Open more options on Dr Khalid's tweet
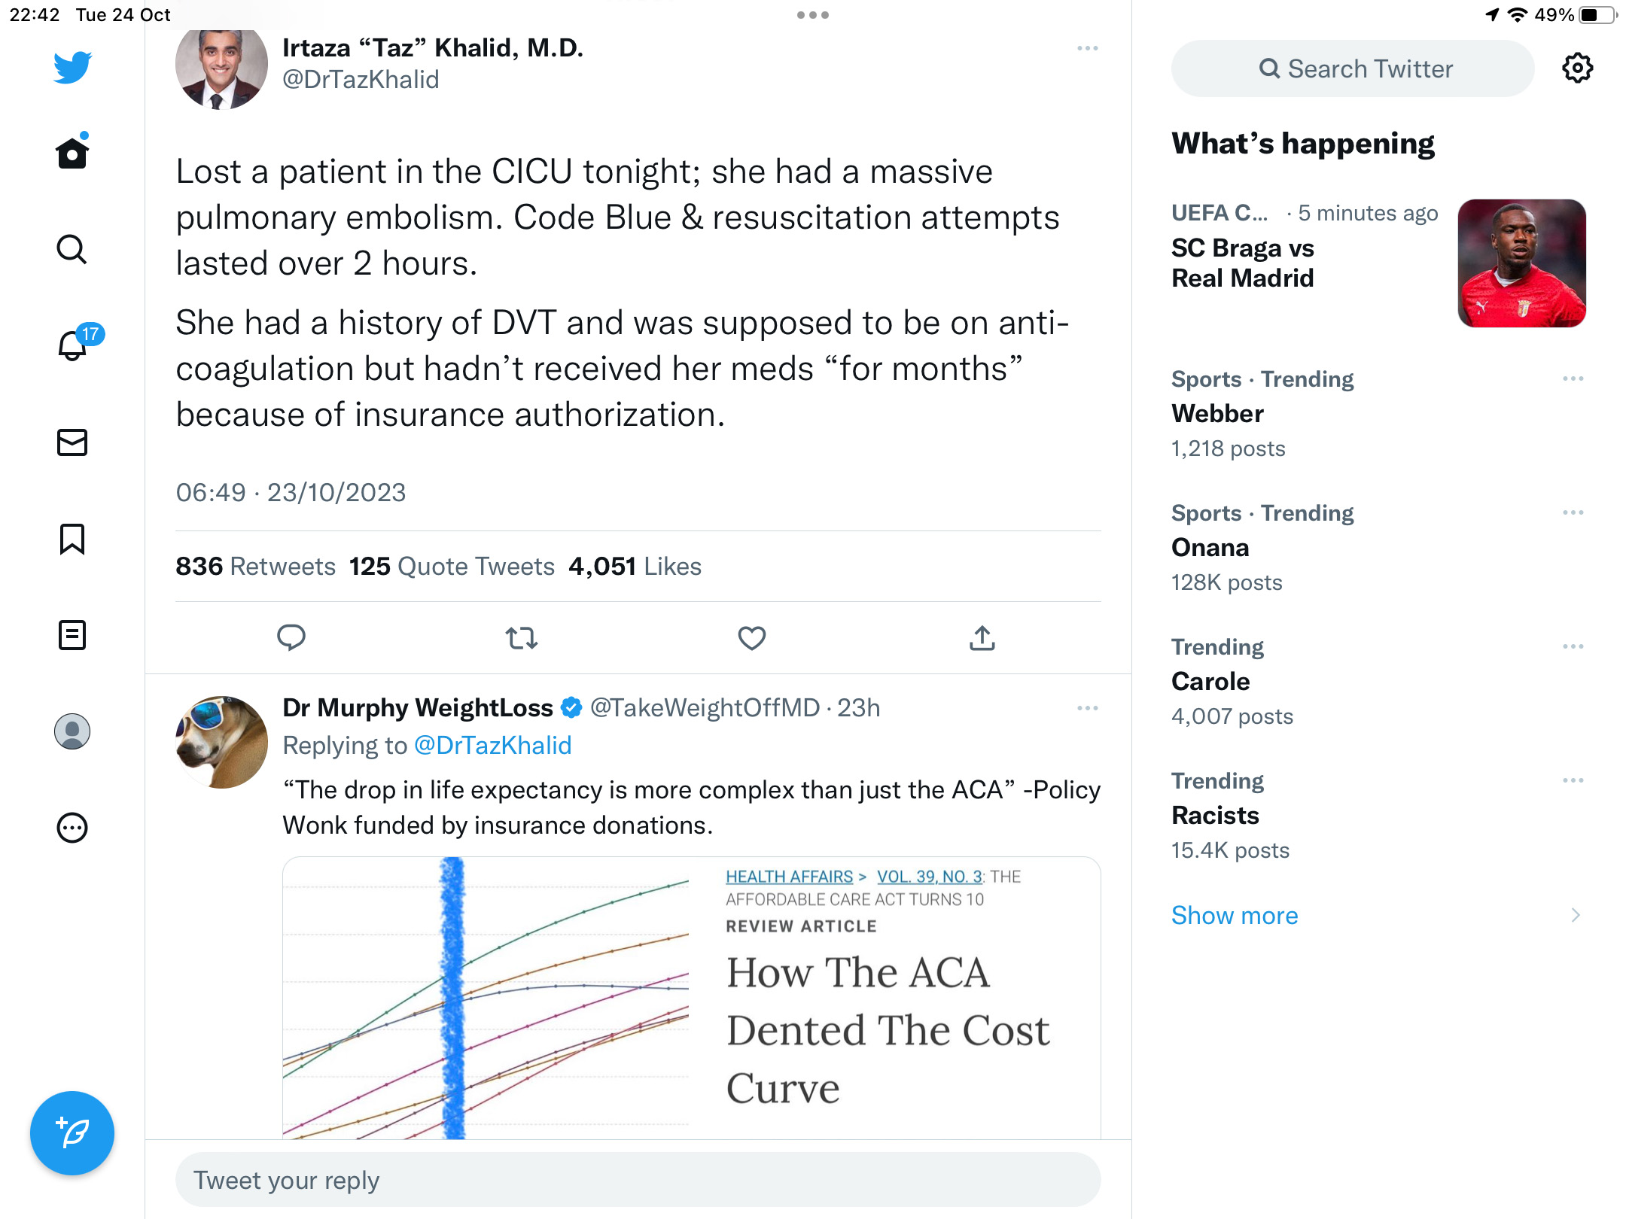This screenshot has width=1626, height=1219. 1087,48
